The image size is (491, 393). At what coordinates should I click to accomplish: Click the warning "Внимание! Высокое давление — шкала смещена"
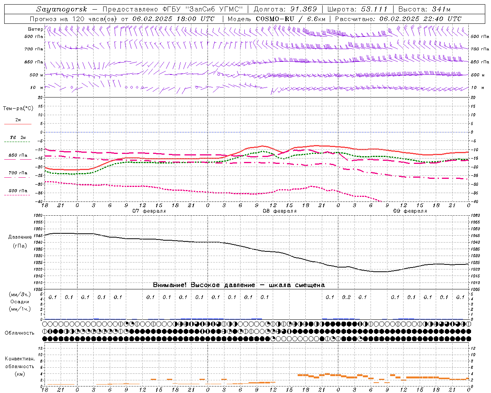click(239, 285)
